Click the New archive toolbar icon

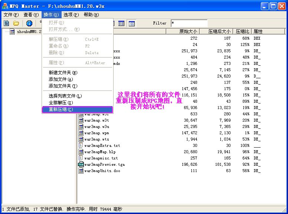[6, 23]
